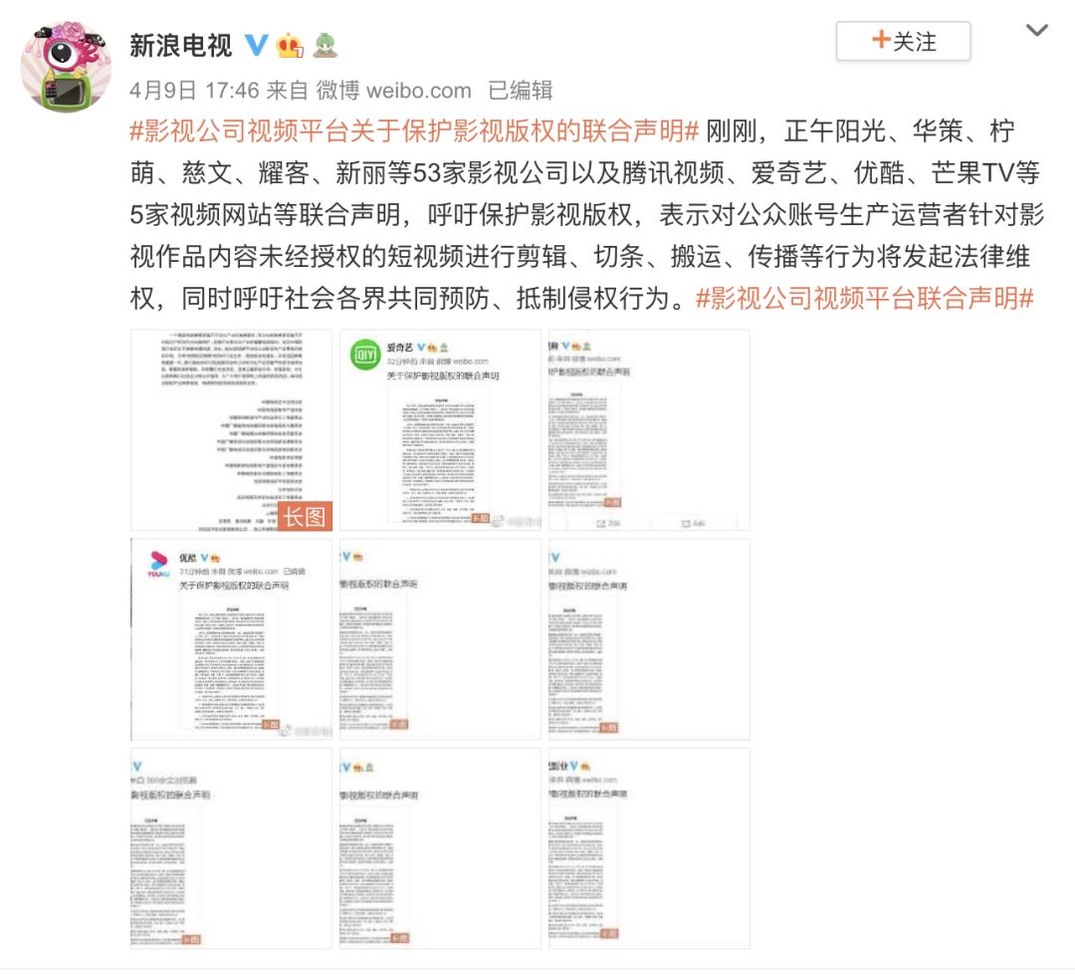Follow the account with +关注 button
1075x974 pixels.
tap(903, 41)
